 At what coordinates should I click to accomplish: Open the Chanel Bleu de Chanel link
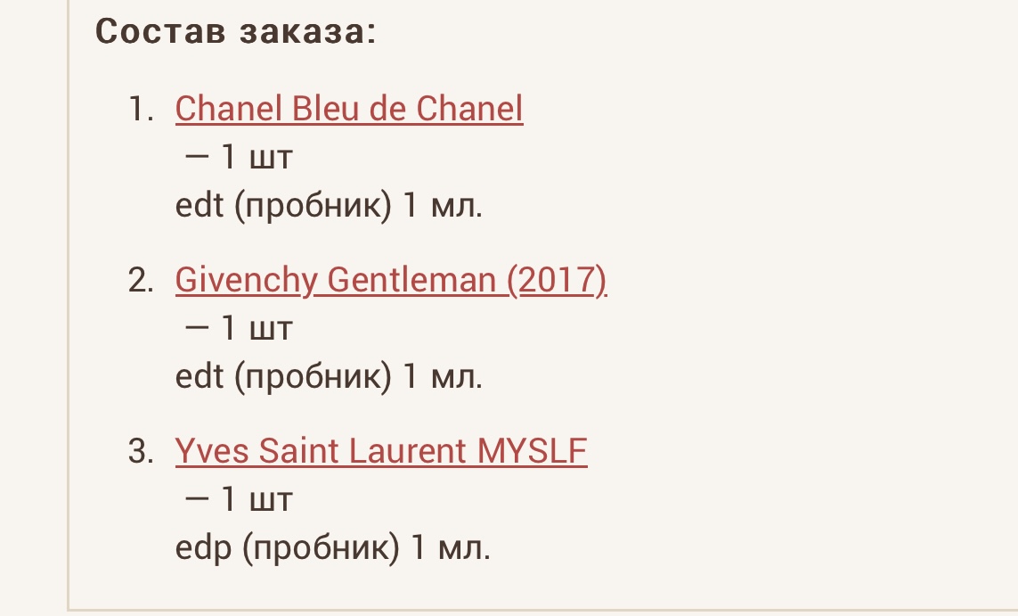[349, 109]
